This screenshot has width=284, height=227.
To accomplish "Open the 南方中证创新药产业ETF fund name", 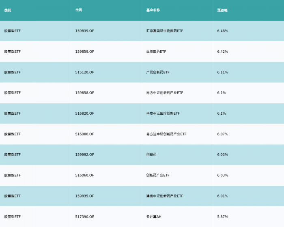I will click(165, 93).
